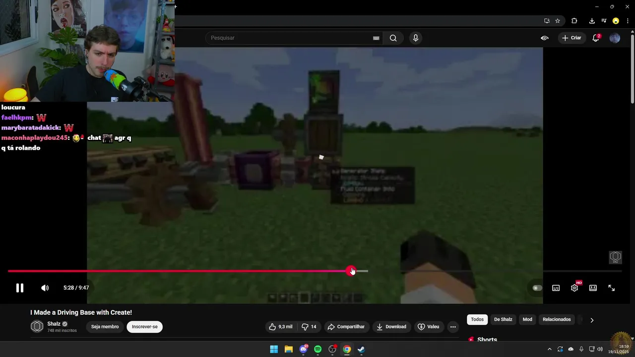Image resolution: width=635 pixels, height=357 pixels.
Task: Like the video with the thumbs up button
Action: 281,327
